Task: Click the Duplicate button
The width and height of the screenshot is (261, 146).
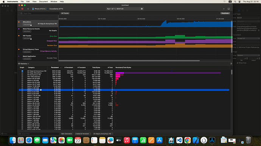Action: pos(225,13)
